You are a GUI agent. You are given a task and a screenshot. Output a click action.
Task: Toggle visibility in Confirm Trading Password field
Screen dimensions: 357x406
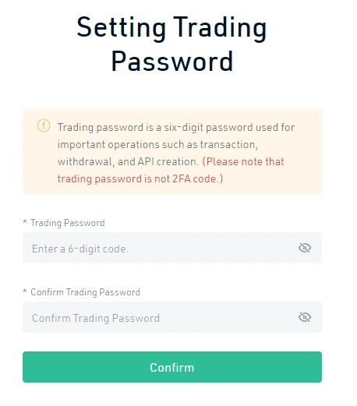pos(305,317)
